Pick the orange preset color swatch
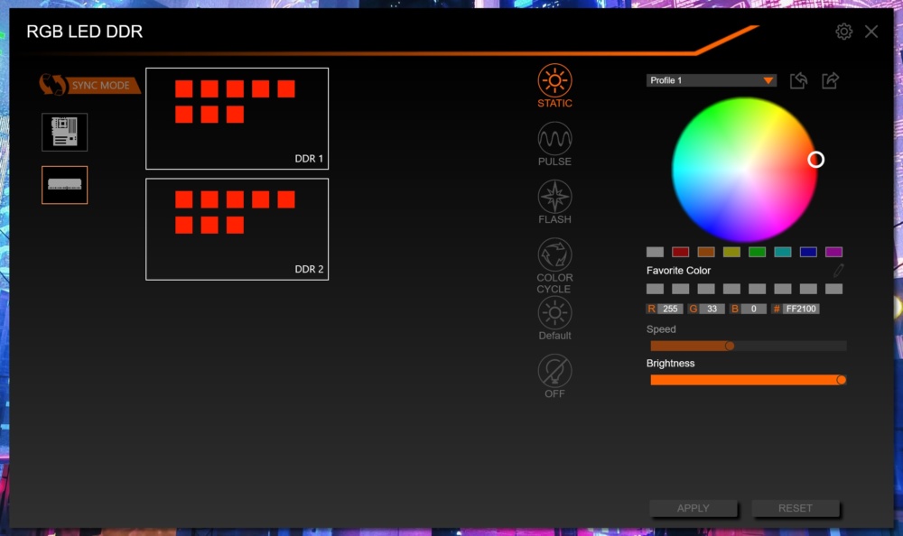The image size is (903, 536). pos(706,252)
